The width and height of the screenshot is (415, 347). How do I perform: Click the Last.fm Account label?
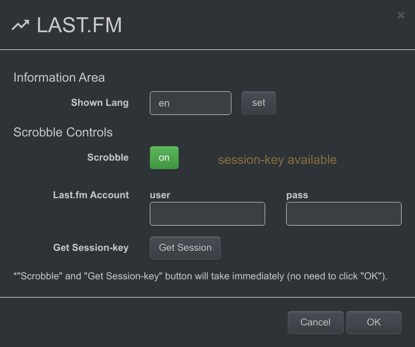(91, 195)
